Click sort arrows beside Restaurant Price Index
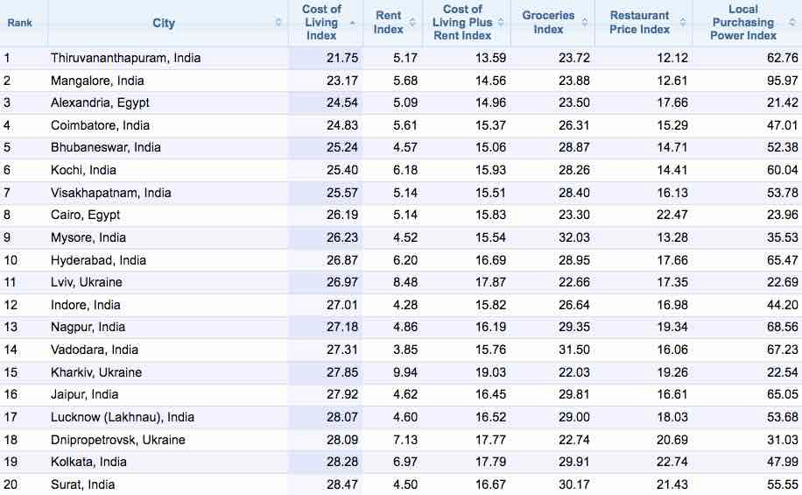The width and height of the screenshot is (802, 495). (x=682, y=23)
